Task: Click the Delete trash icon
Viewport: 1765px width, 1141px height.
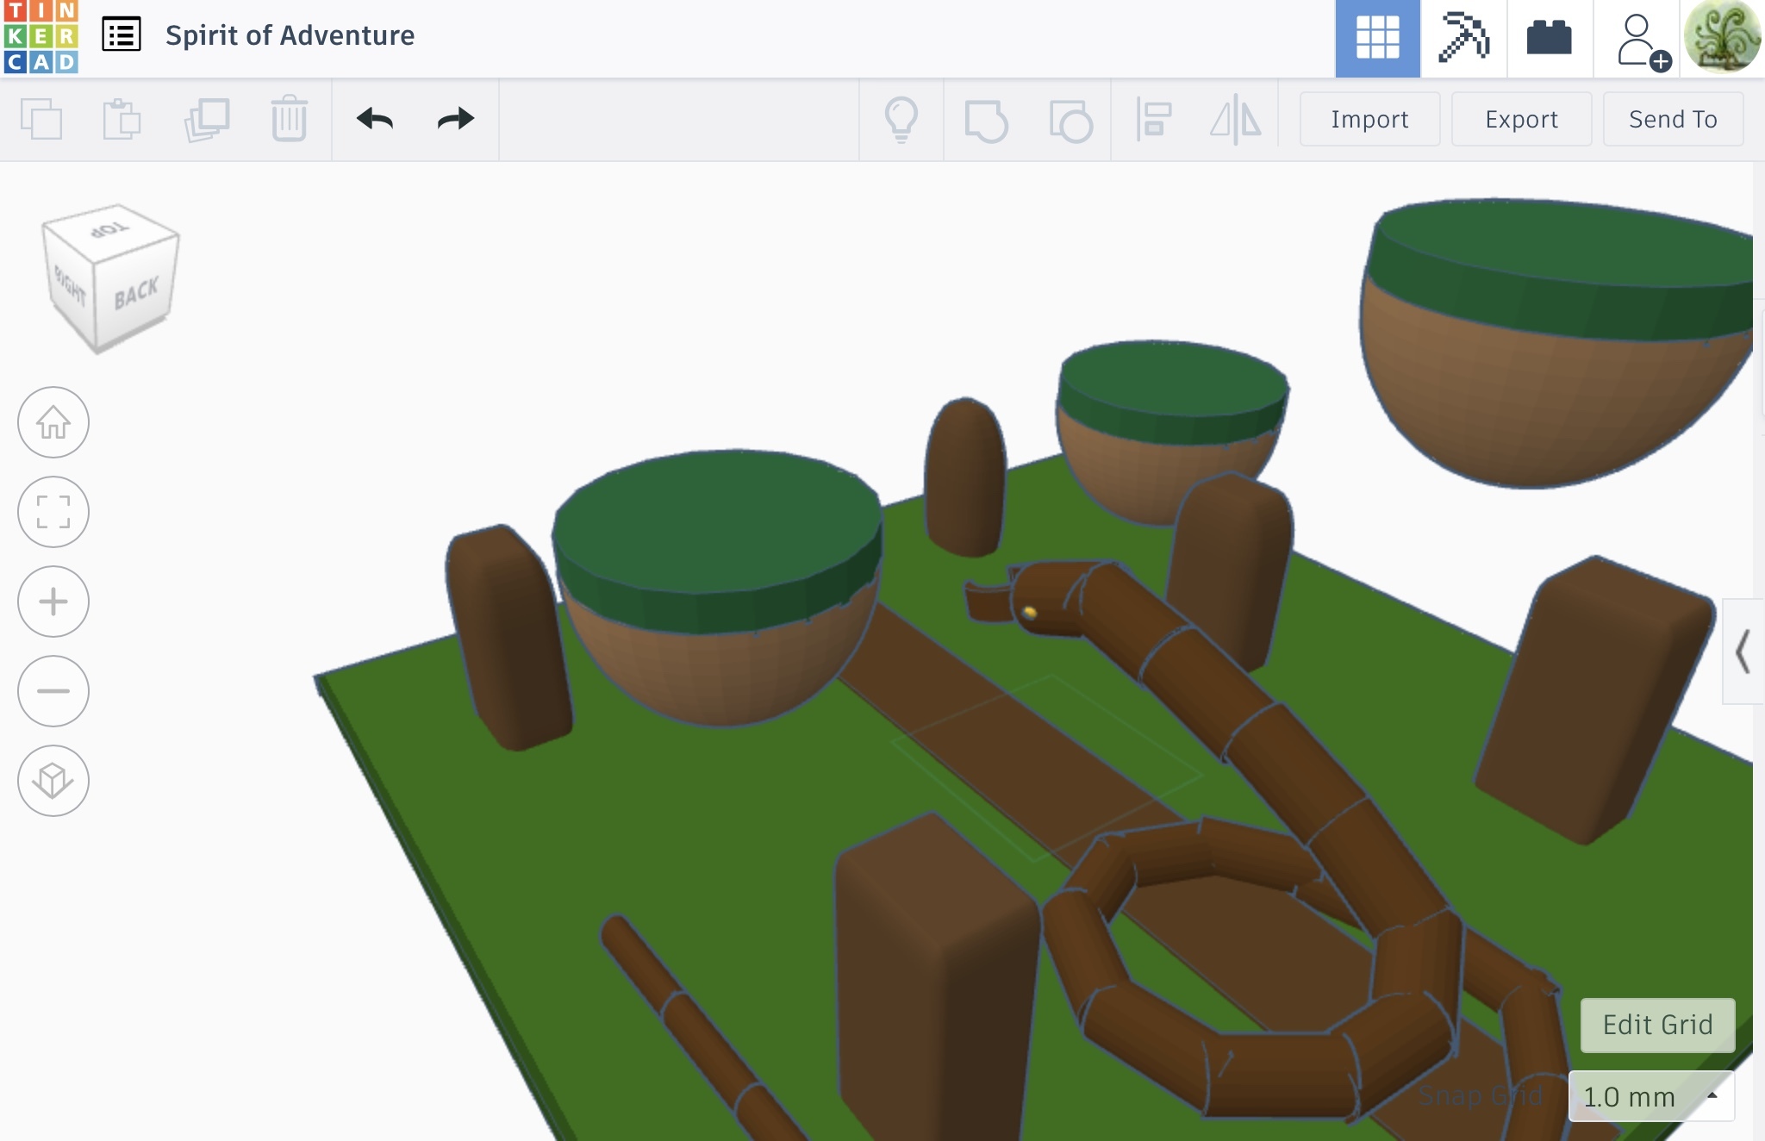Action: (x=289, y=119)
